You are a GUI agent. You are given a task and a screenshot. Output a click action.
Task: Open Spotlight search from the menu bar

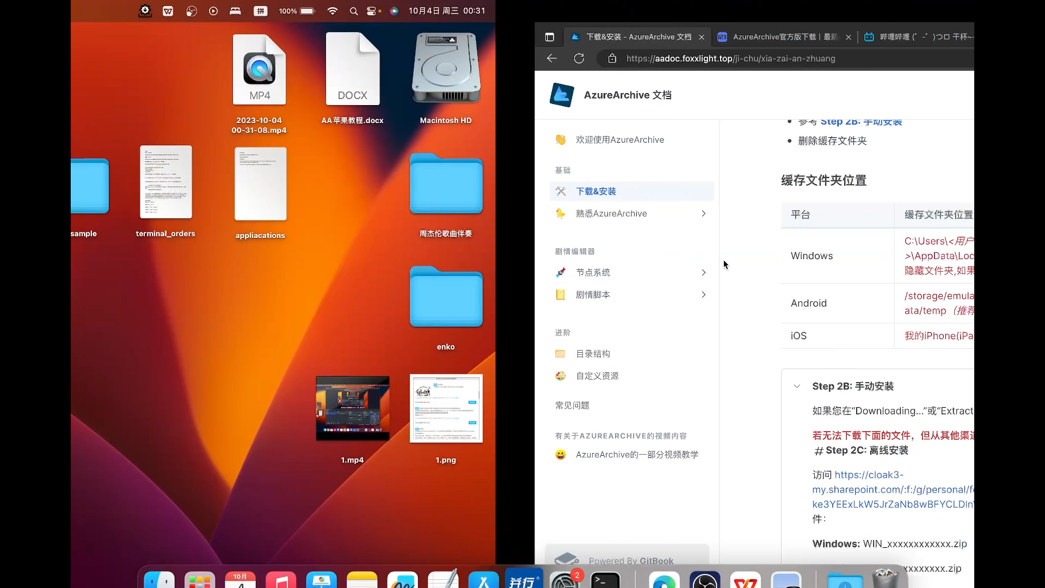point(354,11)
